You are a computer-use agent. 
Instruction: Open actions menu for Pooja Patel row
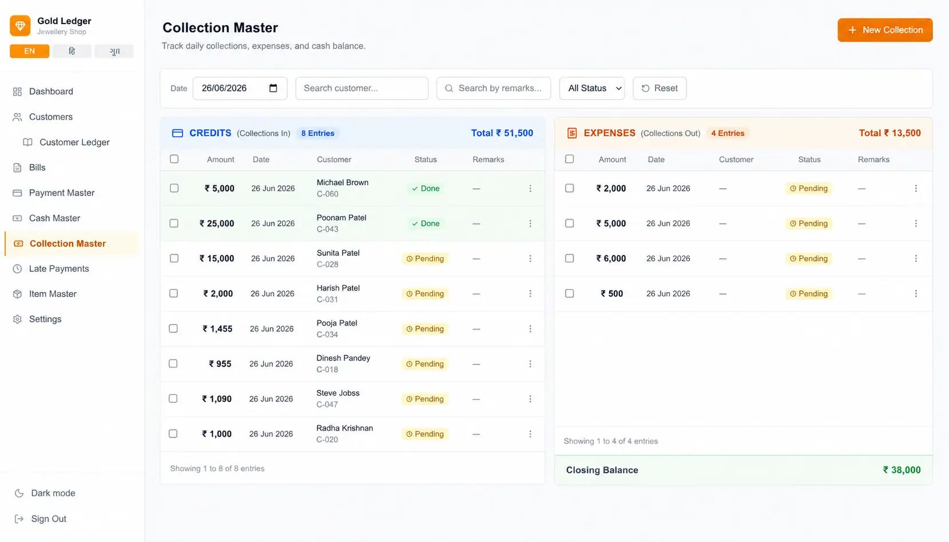pyautogui.click(x=530, y=329)
